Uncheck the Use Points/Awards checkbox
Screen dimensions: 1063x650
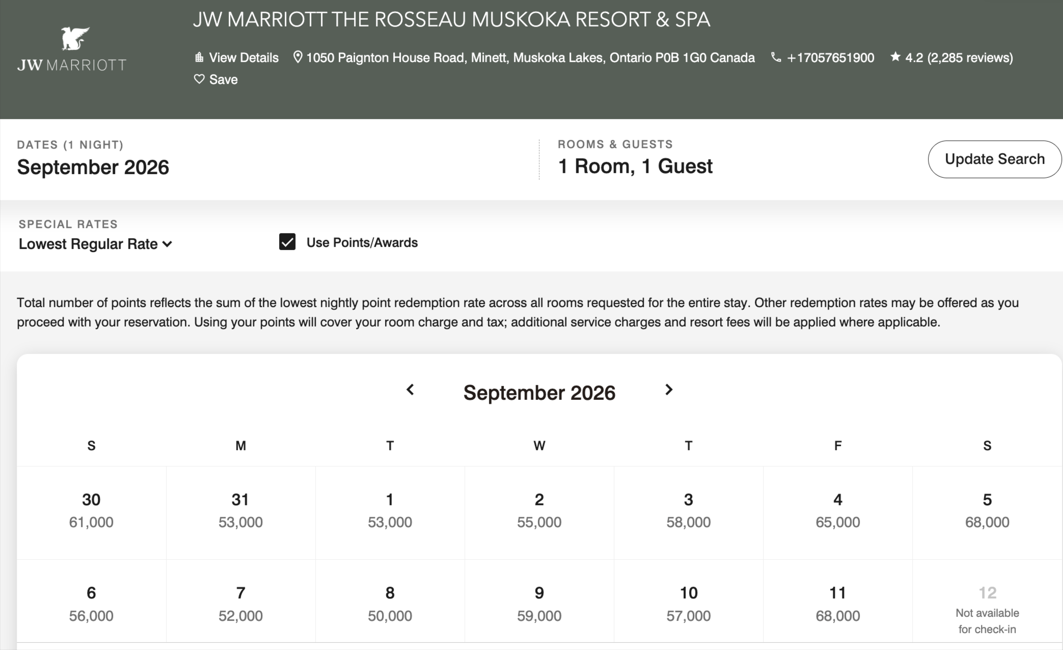coord(288,242)
